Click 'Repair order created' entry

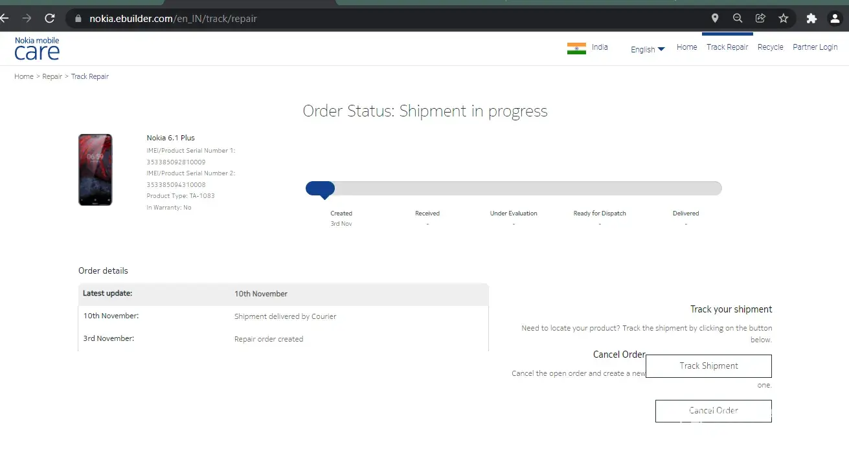click(x=269, y=339)
